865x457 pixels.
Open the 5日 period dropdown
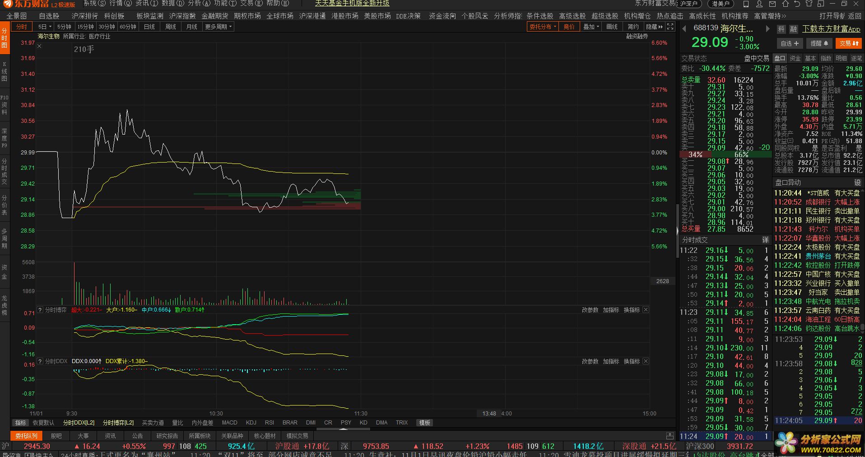click(44, 27)
